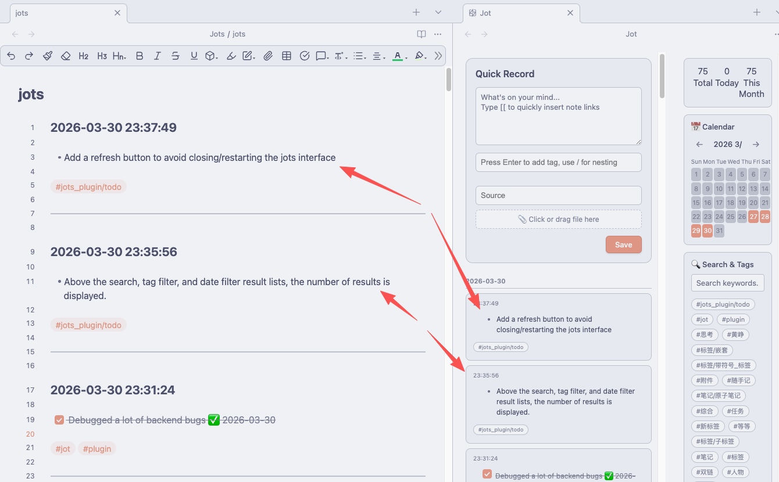
Task: Click the #plugin tag in the editor
Action: [x=97, y=449]
